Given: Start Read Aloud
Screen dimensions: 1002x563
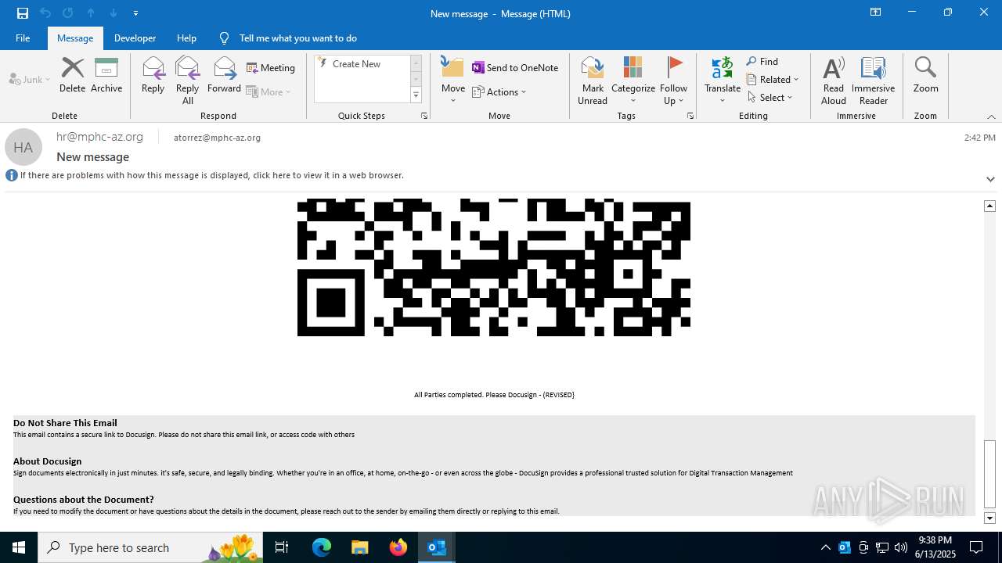Looking at the screenshot, I should pyautogui.click(x=834, y=81).
